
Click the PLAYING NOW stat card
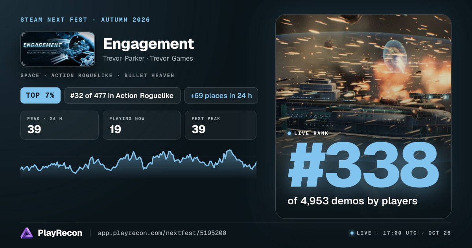pos(142,125)
